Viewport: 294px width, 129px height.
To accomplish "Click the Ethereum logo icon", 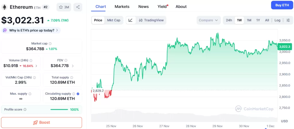I will [5, 7].
